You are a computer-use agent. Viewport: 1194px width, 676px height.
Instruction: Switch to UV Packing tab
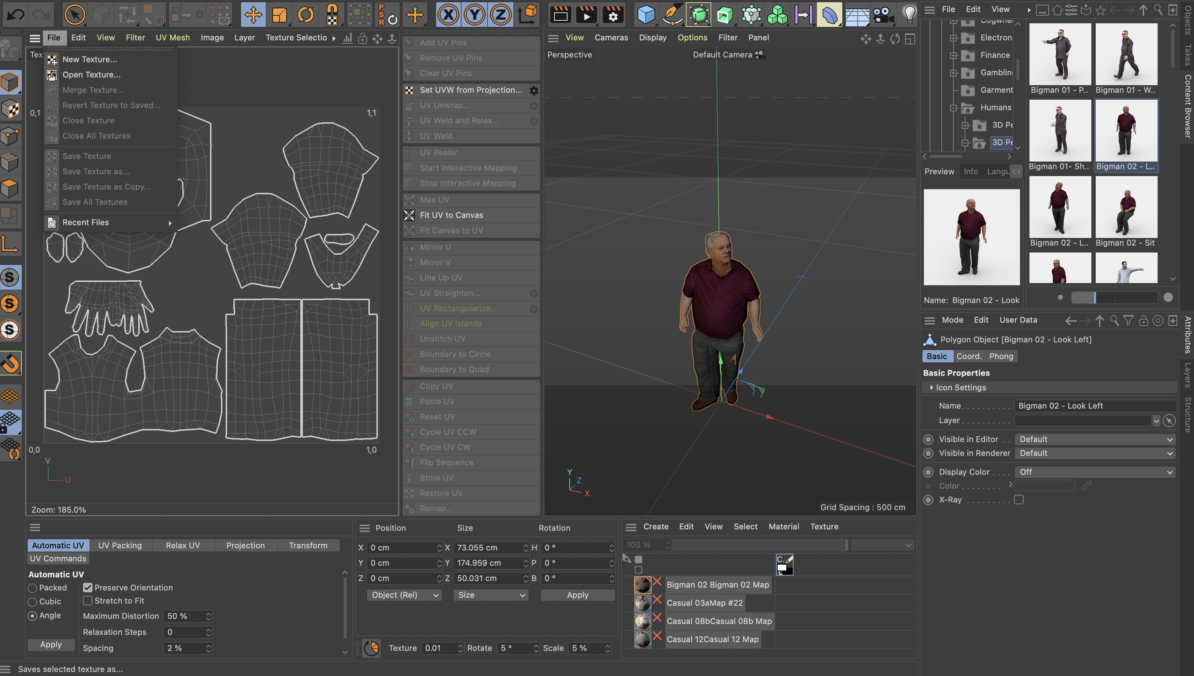[120, 545]
